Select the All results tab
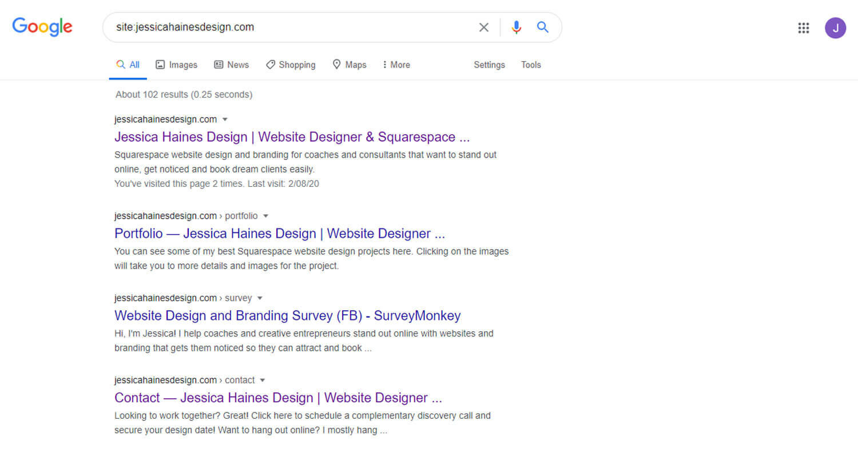Viewport: 858px width, 457px height. [x=128, y=65]
